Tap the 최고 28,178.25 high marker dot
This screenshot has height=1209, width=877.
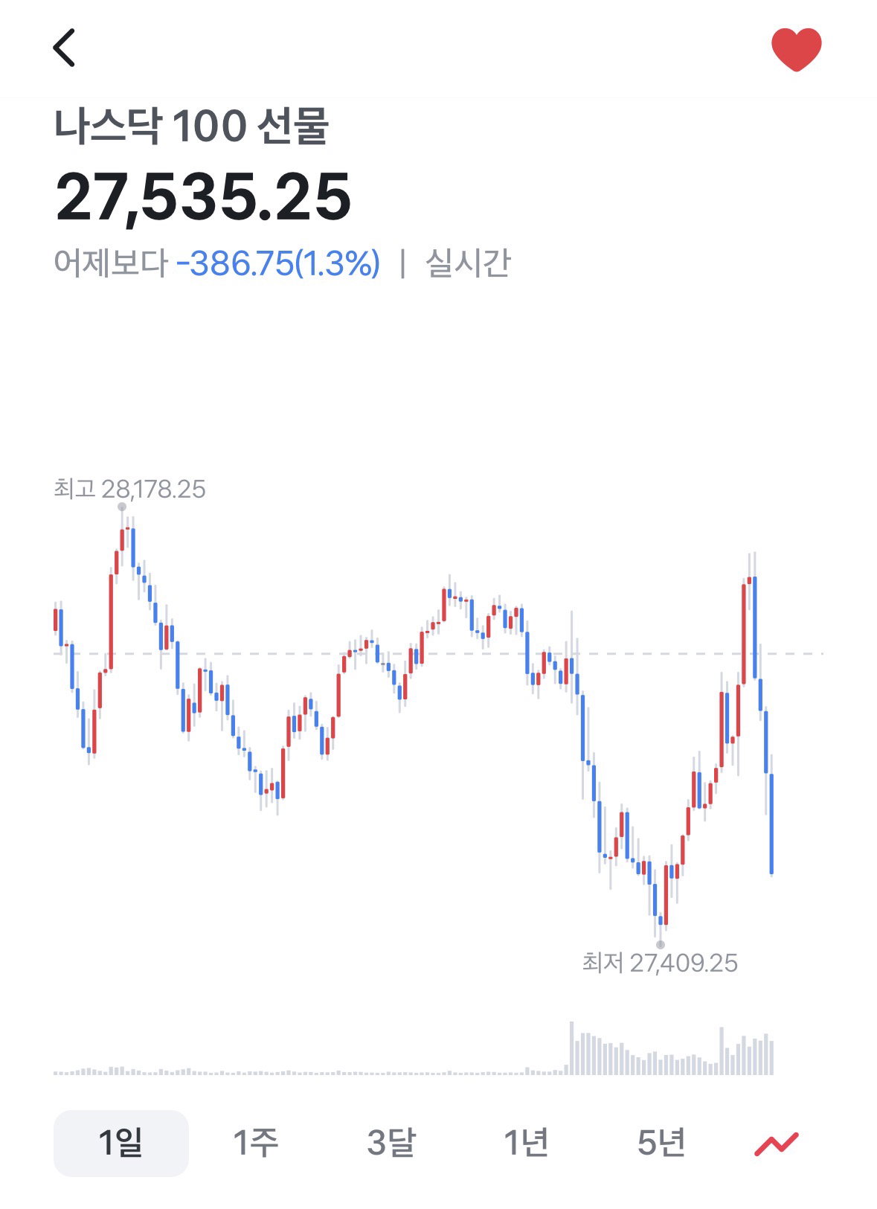pyautogui.click(x=122, y=507)
